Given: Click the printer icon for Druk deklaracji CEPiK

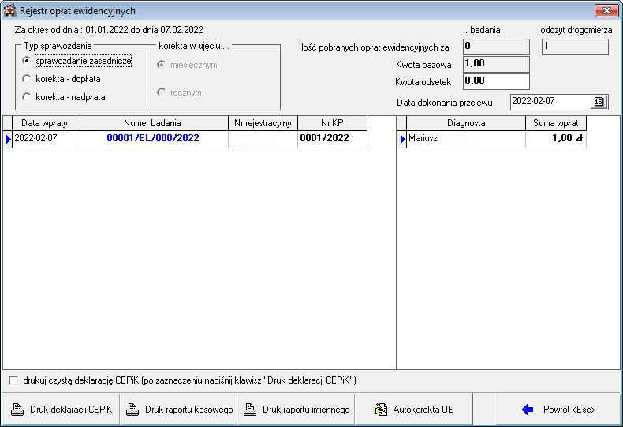Looking at the screenshot, I should (17, 410).
